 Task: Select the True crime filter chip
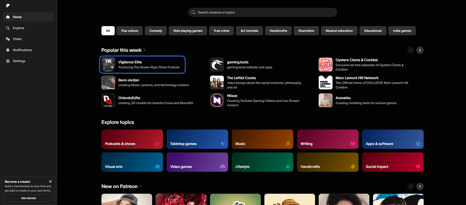point(221,31)
